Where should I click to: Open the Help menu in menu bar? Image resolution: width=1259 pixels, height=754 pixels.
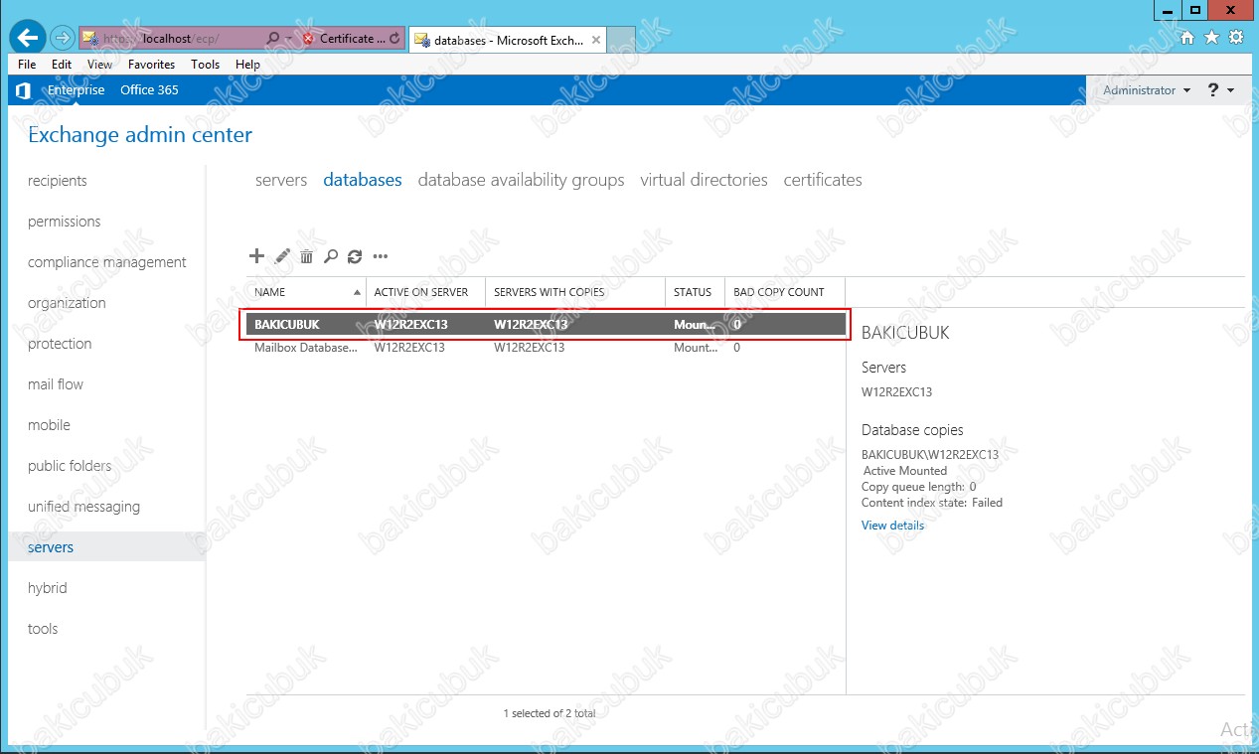(x=247, y=65)
